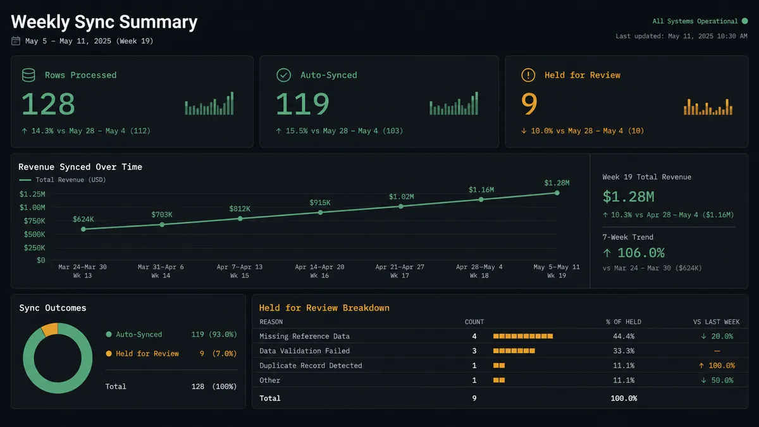Image resolution: width=759 pixels, height=427 pixels.
Task: Click the green All Systems Operational status dot
Action: tap(744, 22)
